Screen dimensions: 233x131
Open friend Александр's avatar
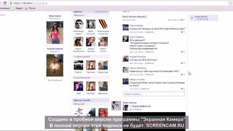pos(79,24)
